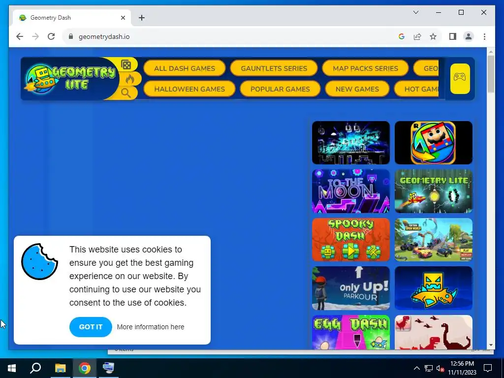Open the tab search chevron
The height and width of the screenshot is (378, 504).
click(415, 12)
